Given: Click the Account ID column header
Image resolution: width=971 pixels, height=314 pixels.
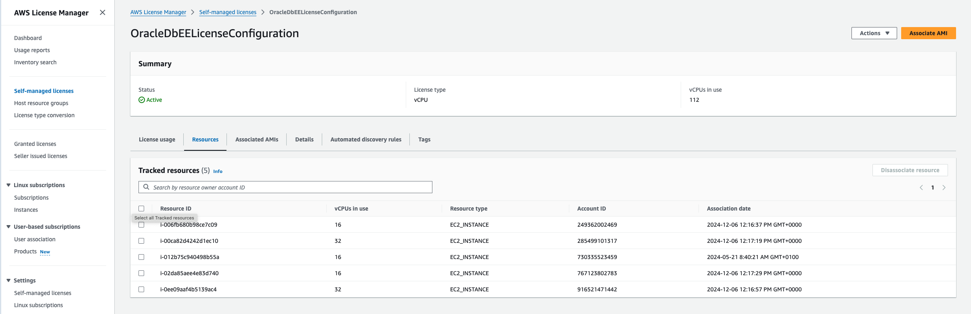Looking at the screenshot, I should point(591,209).
